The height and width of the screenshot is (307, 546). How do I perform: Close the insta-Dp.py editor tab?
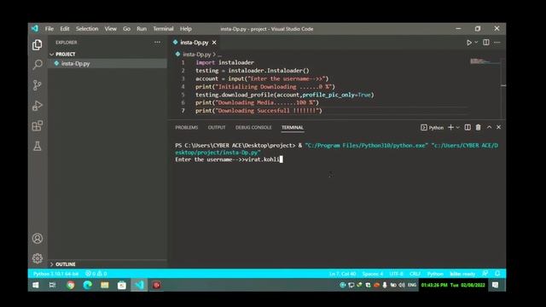point(214,43)
